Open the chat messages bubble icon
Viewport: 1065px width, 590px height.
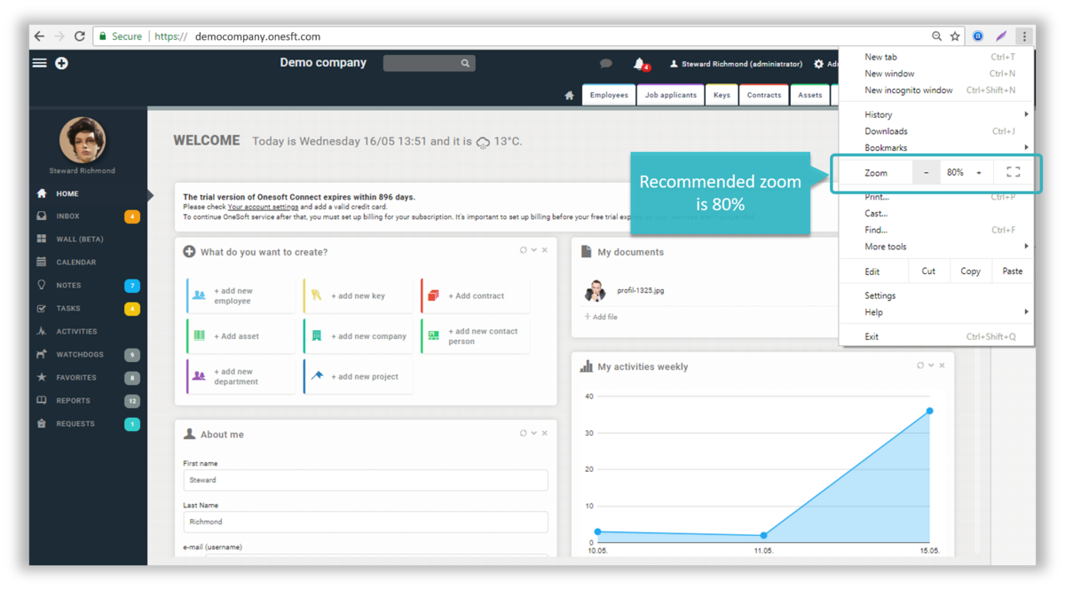tap(605, 63)
